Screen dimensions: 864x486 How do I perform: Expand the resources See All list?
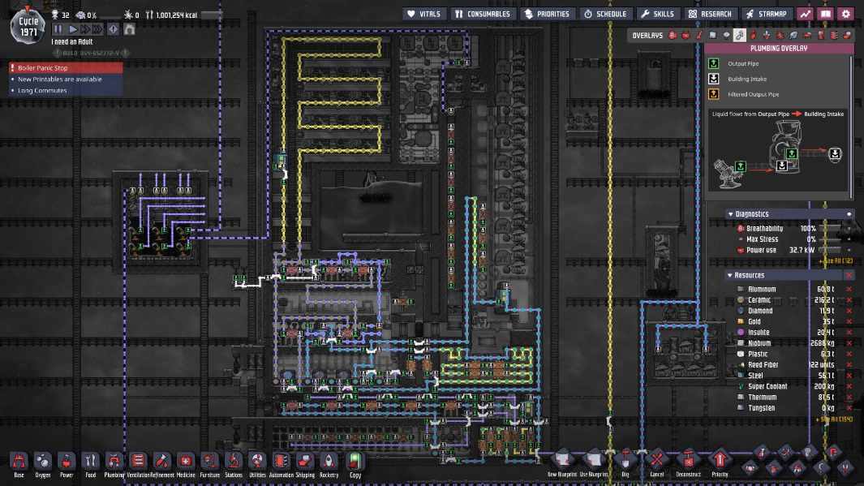click(x=834, y=419)
